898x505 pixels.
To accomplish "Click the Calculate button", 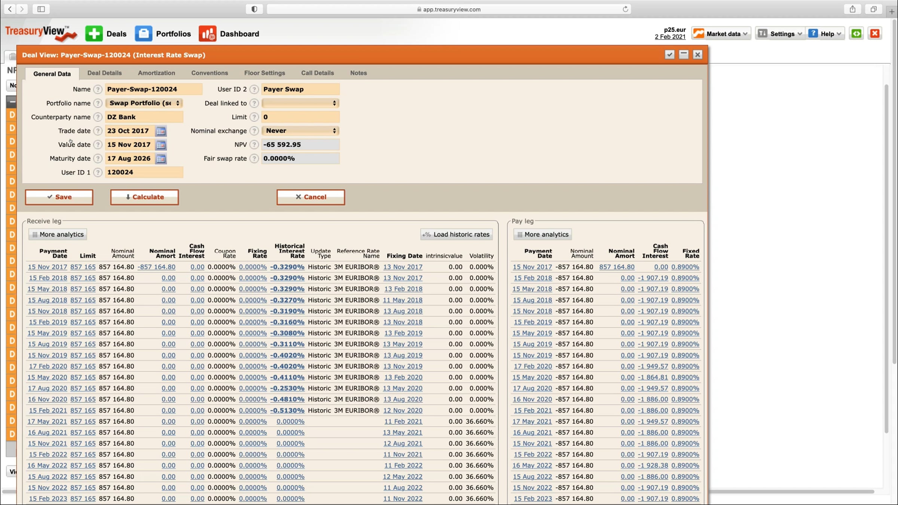I will pyautogui.click(x=144, y=197).
